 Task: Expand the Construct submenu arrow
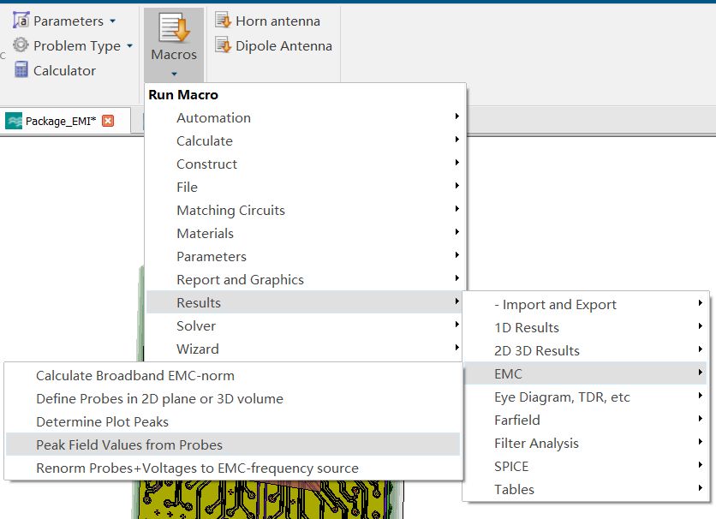(456, 163)
